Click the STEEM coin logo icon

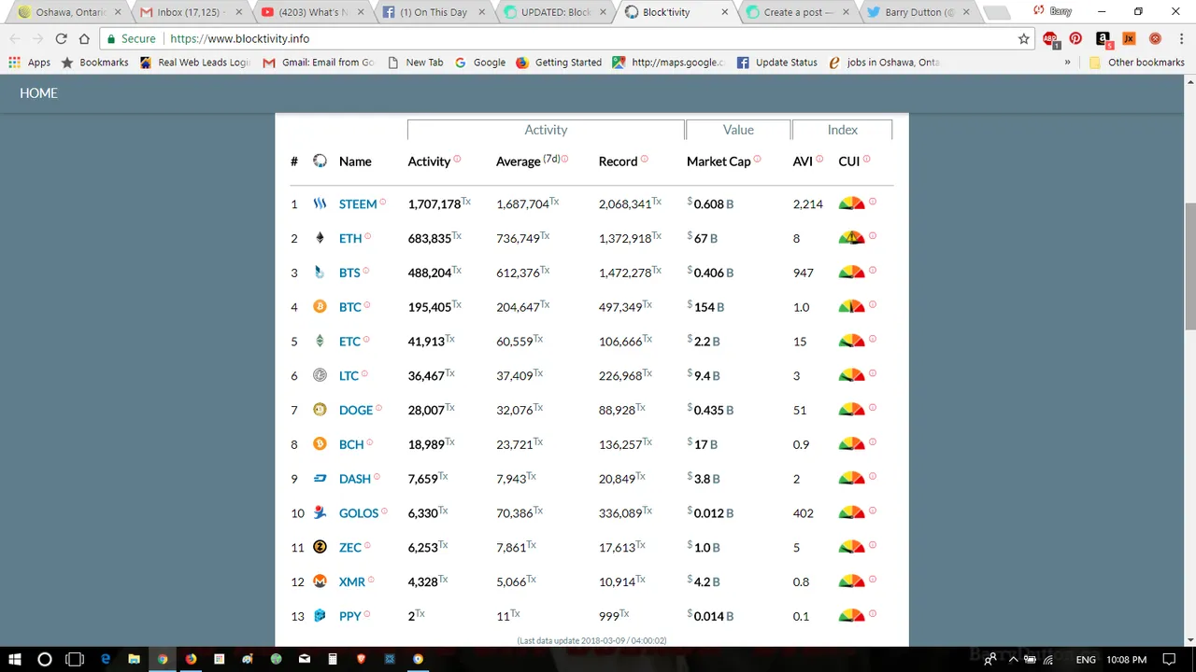coord(320,203)
